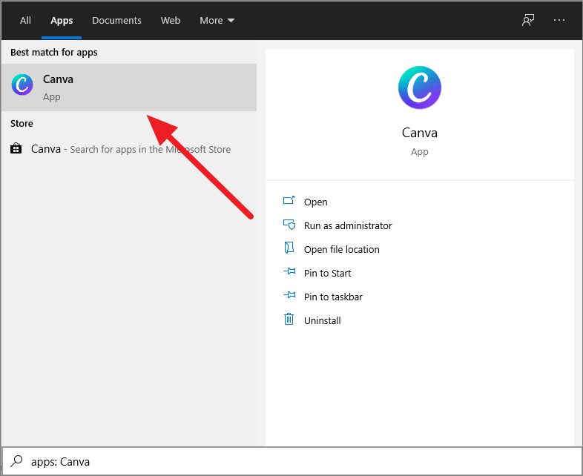Expand the More filter dropdown
The width and height of the screenshot is (583, 476).
pos(217,20)
